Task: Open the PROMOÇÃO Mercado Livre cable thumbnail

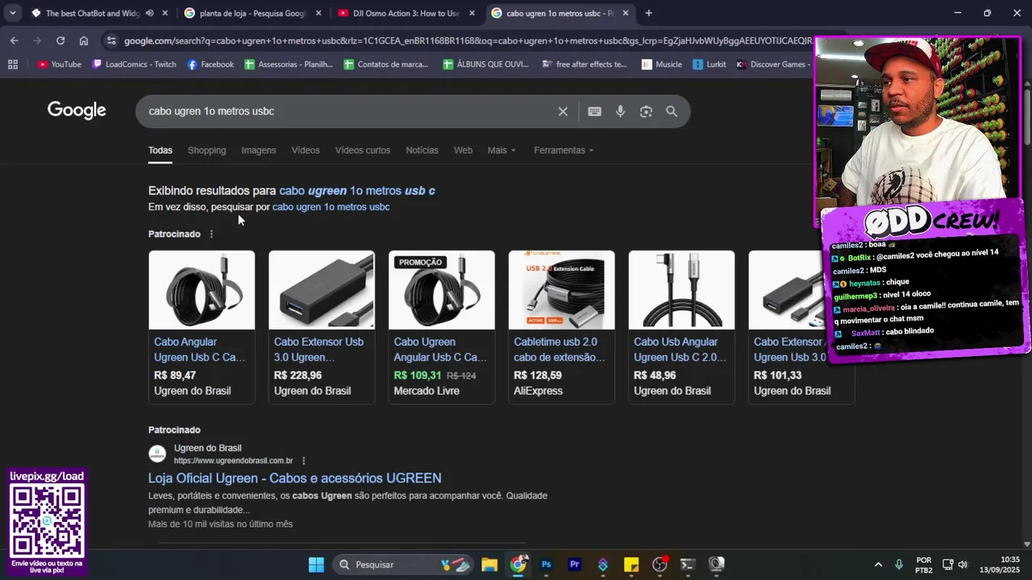Action: [x=442, y=290]
